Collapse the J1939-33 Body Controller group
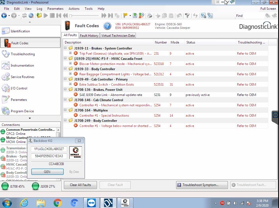The height and width of the screenshot is (208, 279). tap(65, 69)
